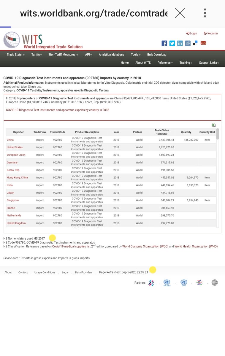
Task: Open UNSD partner logo
Action: (x=184, y=283)
